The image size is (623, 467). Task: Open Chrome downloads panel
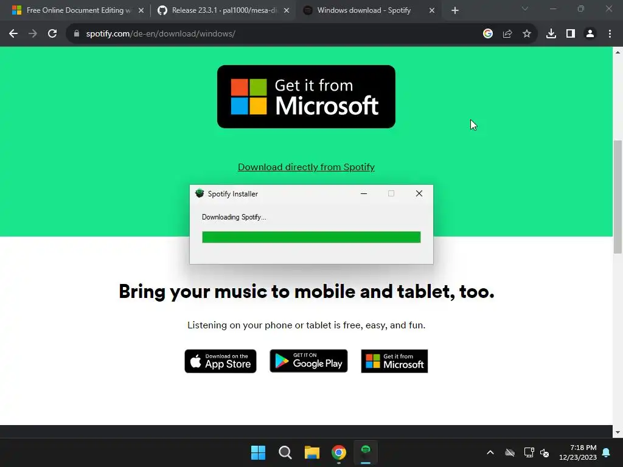[x=551, y=34]
